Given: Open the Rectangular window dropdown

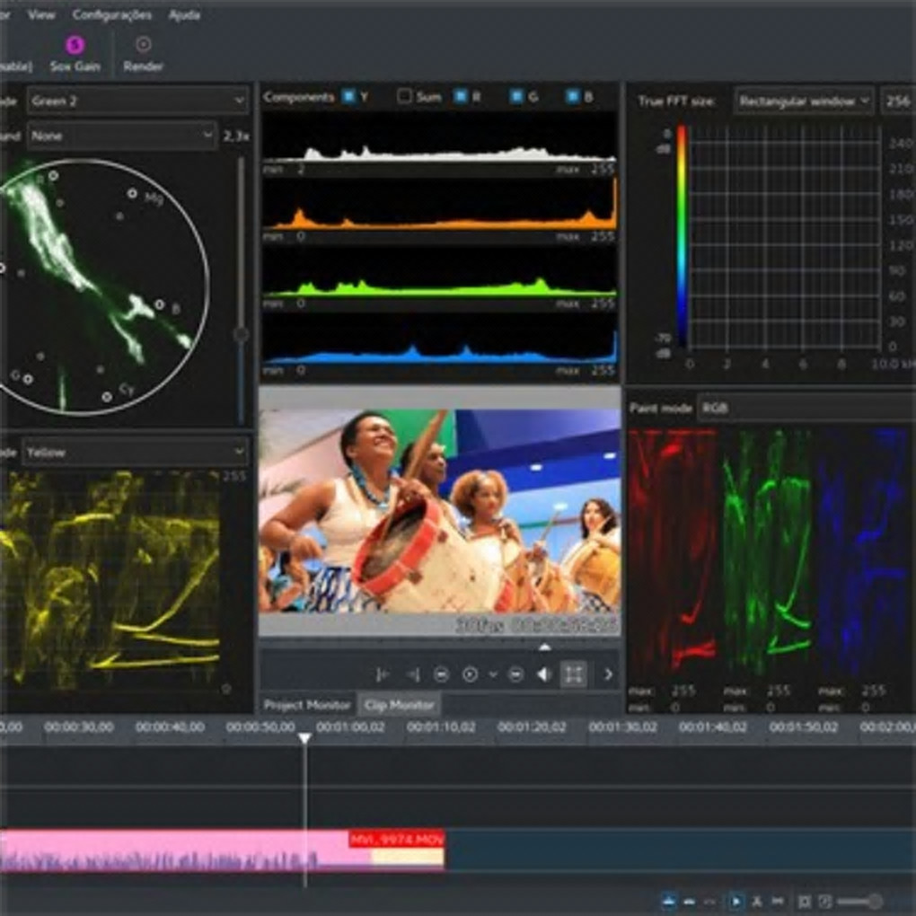Looking at the screenshot, I should 804,101.
